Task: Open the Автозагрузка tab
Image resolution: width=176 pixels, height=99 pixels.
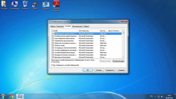Action: [x=77, y=26]
